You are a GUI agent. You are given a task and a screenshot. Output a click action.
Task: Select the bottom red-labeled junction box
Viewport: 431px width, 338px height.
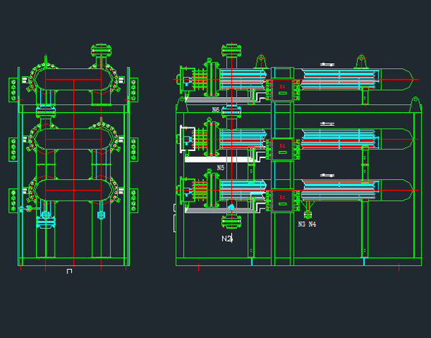point(282,198)
